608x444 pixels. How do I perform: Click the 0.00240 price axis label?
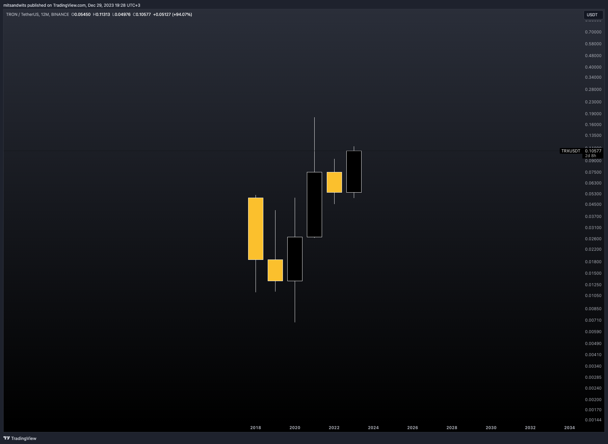[x=593, y=388]
